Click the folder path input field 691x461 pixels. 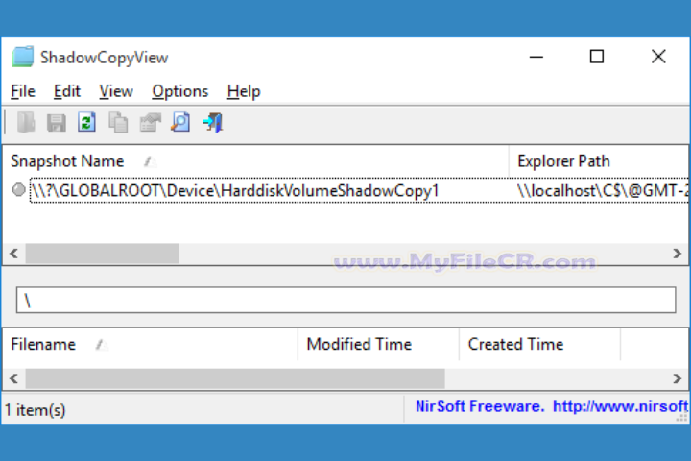click(x=345, y=300)
